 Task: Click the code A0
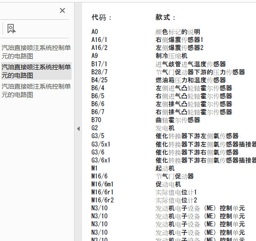(95, 32)
